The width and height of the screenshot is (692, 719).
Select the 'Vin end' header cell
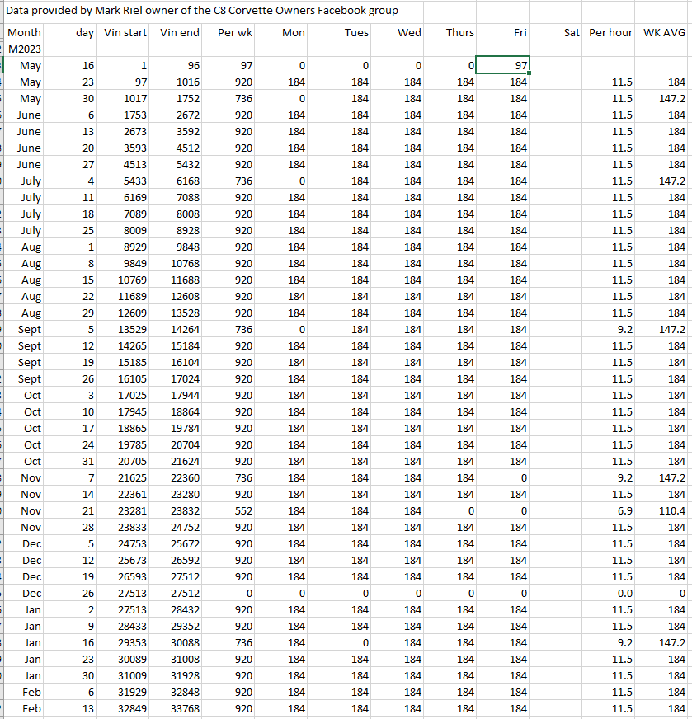[179, 33]
